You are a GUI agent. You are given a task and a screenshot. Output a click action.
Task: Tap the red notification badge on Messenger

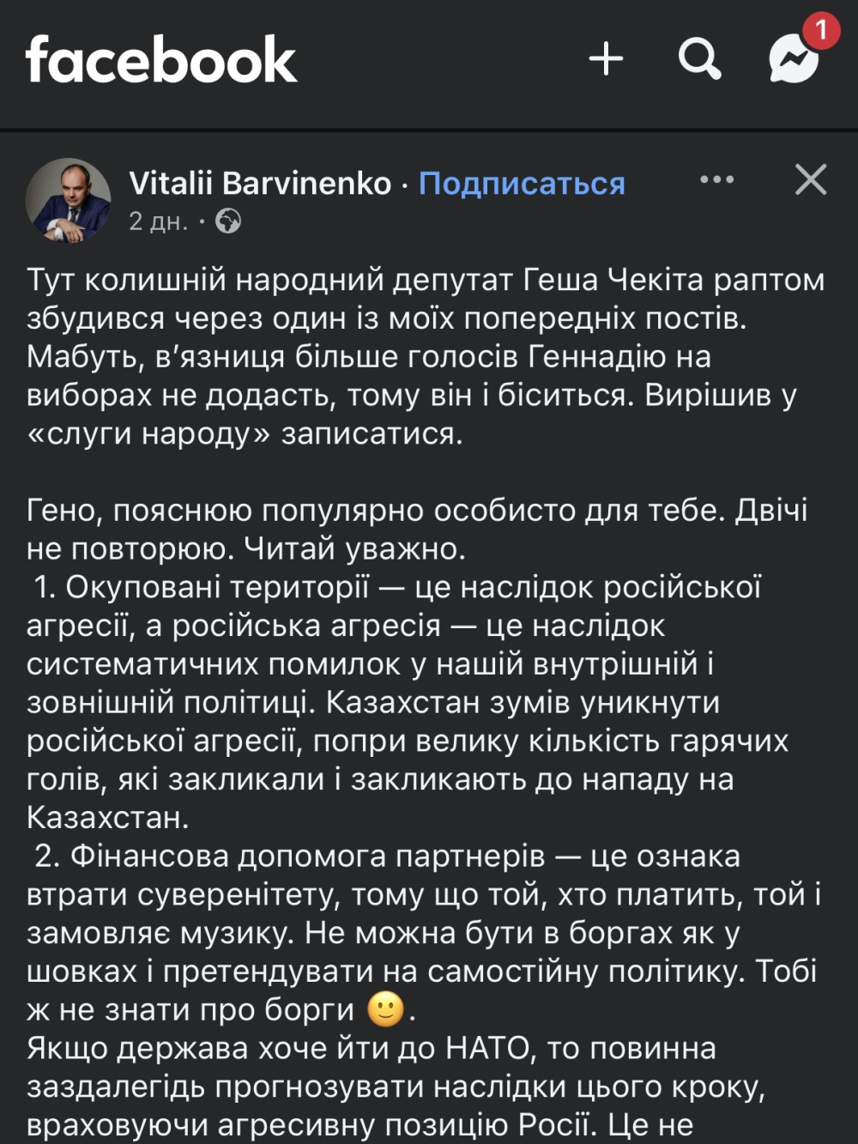[820, 31]
